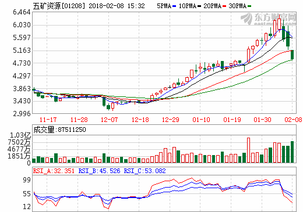Click the 01-10 date label
The width and height of the screenshot is (303, 212).
click(201, 120)
